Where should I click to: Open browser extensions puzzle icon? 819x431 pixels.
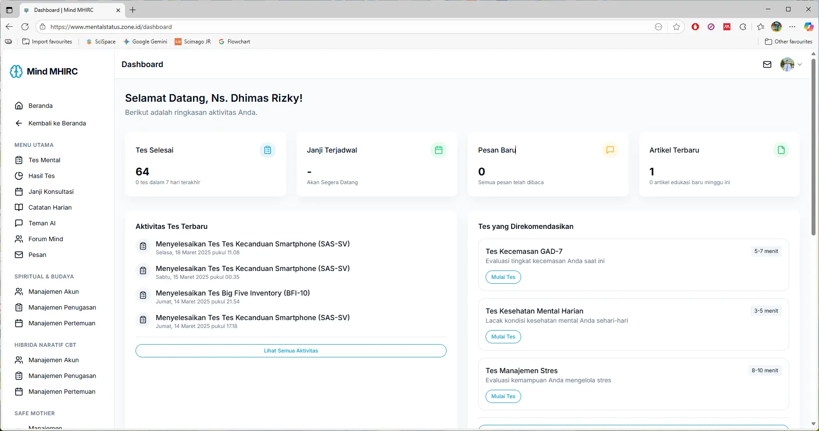tap(743, 27)
